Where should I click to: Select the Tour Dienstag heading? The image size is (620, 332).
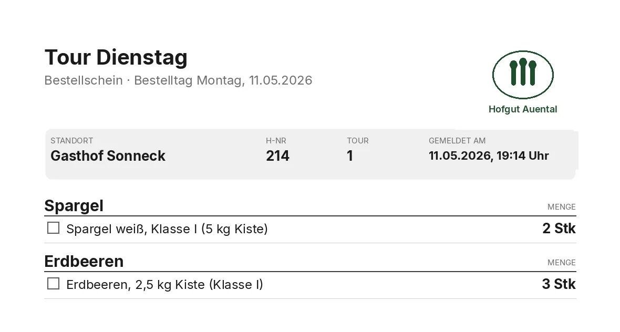click(116, 57)
